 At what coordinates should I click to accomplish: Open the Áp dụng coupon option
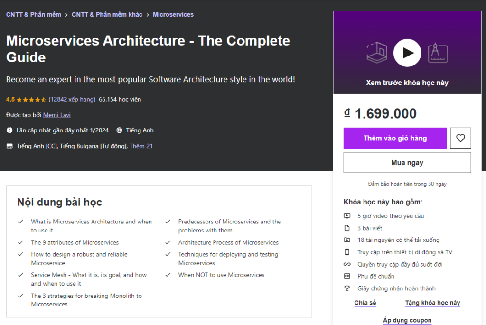[x=407, y=320]
